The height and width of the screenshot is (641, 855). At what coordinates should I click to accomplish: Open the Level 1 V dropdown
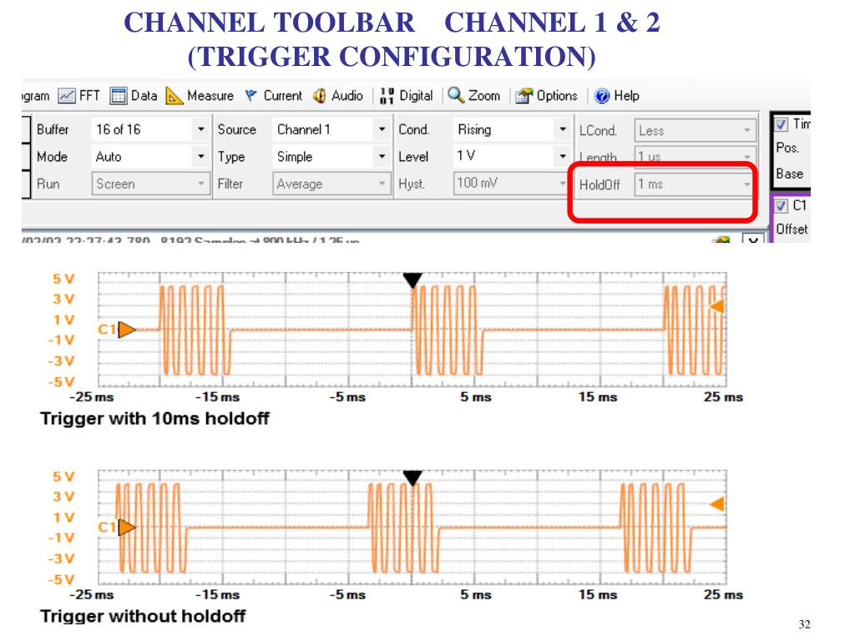click(511, 156)
